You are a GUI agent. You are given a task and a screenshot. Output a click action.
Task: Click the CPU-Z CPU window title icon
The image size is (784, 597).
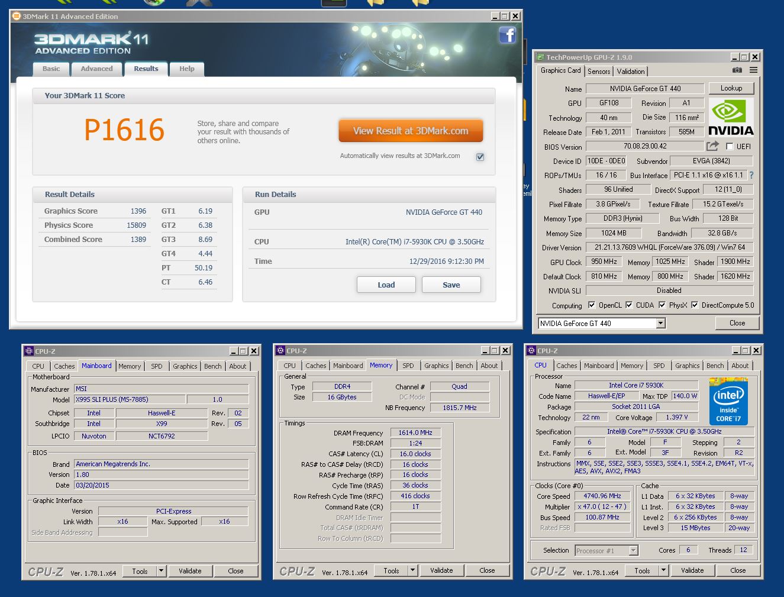pyautogui.click(x=531, y=350)
